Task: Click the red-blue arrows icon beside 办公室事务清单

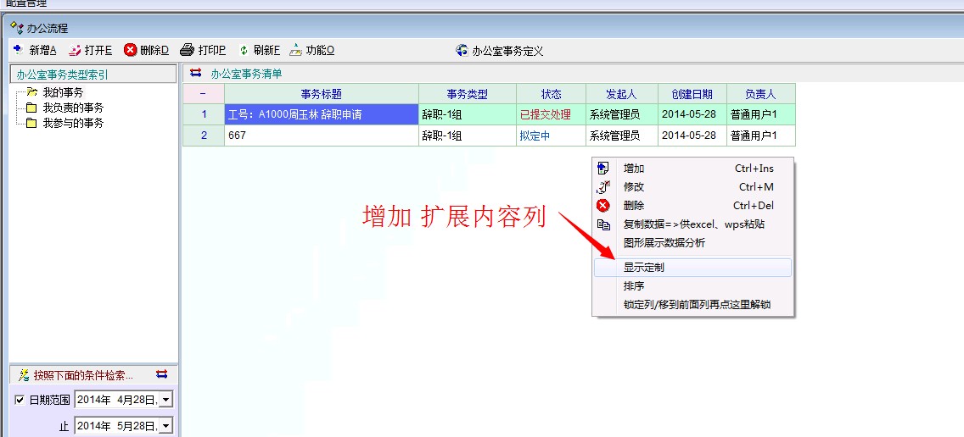Action: 196,74
